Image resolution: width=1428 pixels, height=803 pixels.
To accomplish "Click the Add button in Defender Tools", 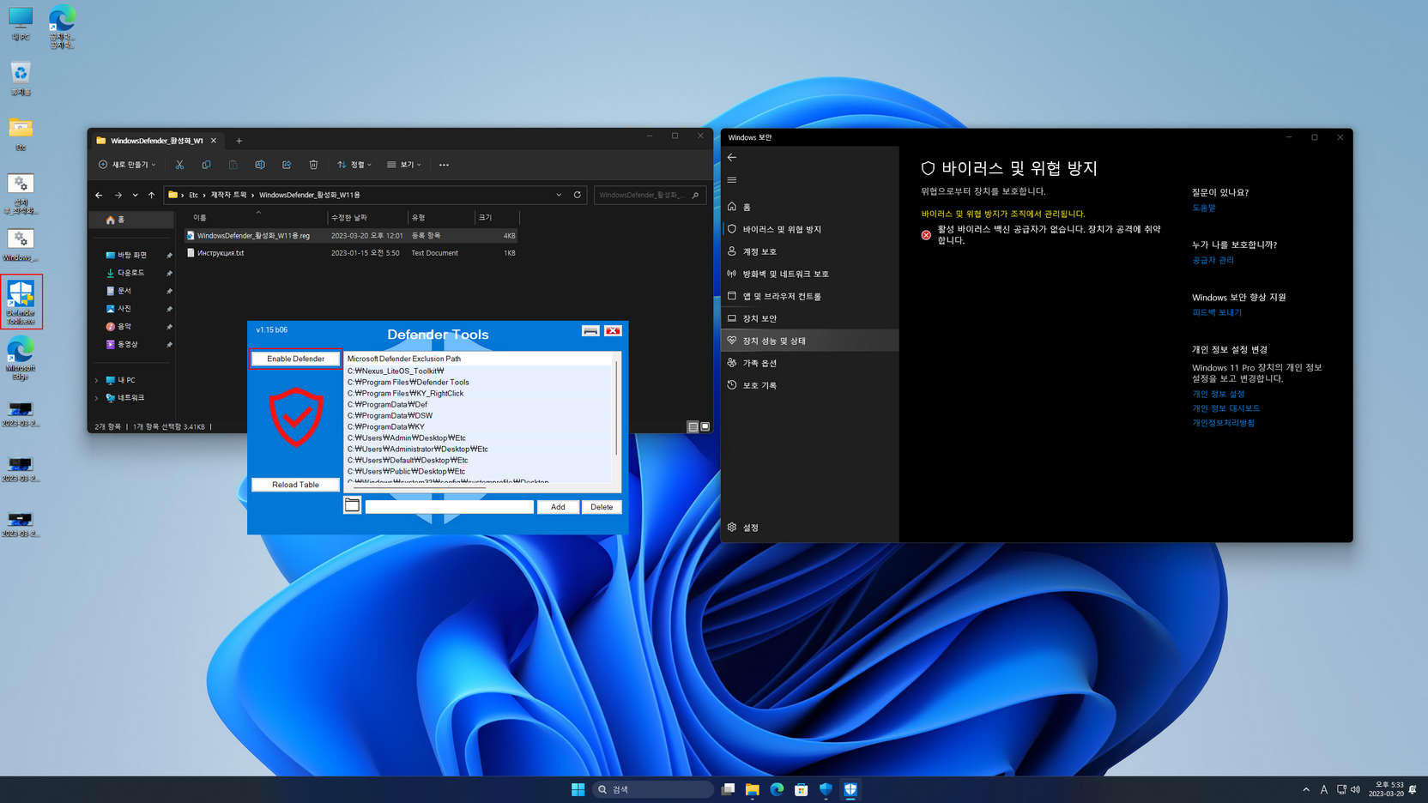I will 558,507.
